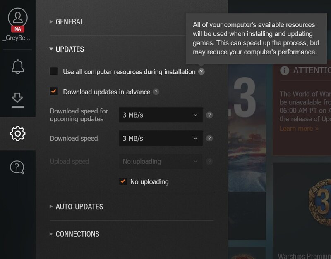Screen dimensions: 331x259
Task: Expand the Connections section
Action: tap(77, 234)
